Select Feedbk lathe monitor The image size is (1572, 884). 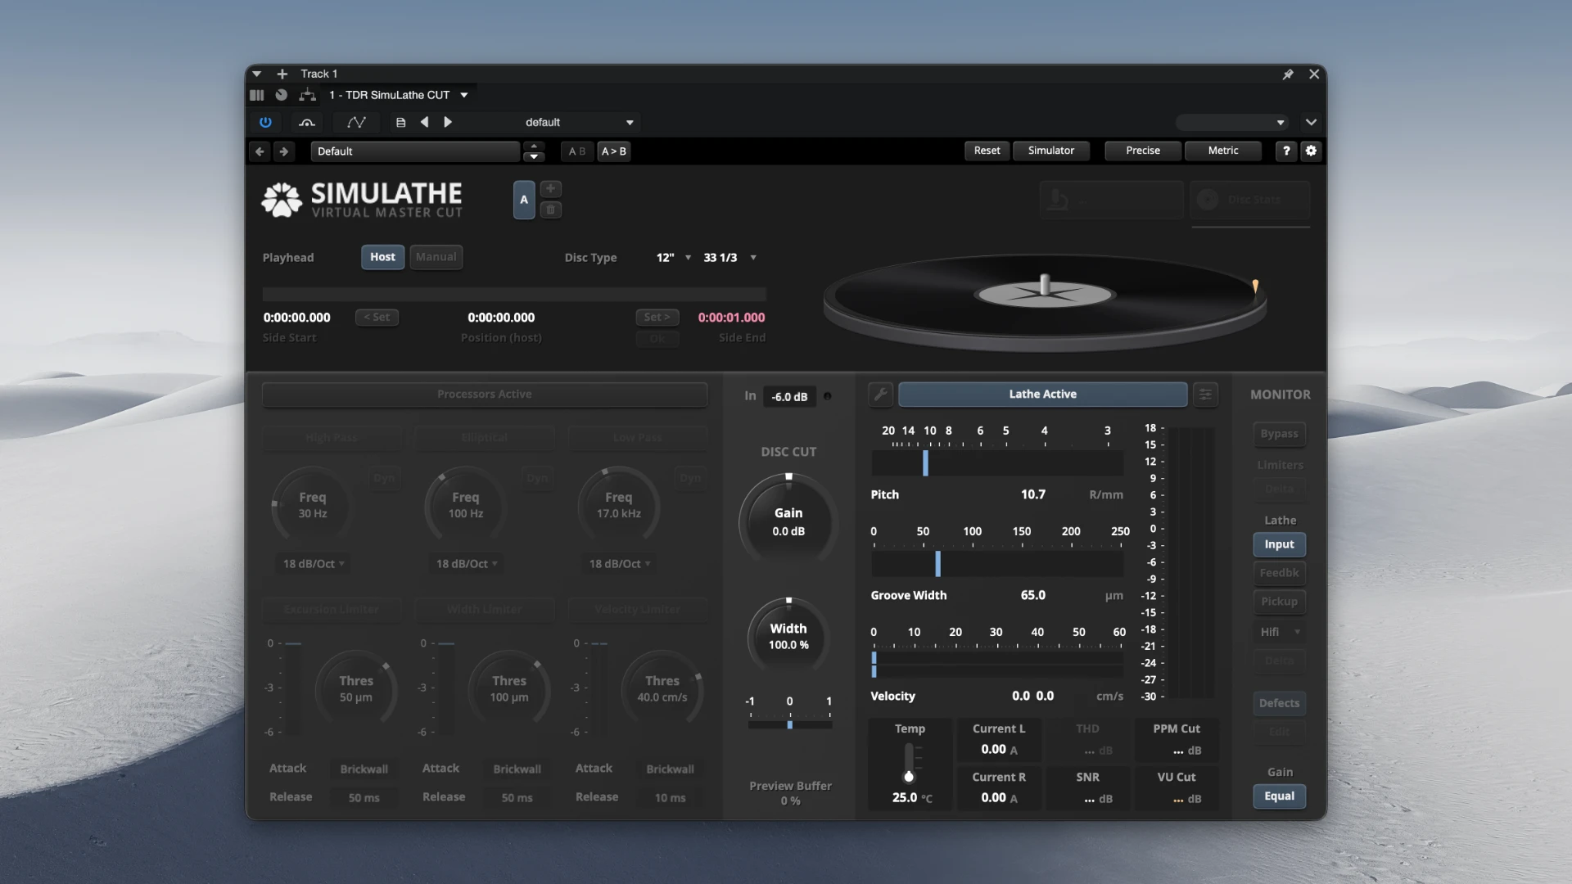tap(1279, 573)
